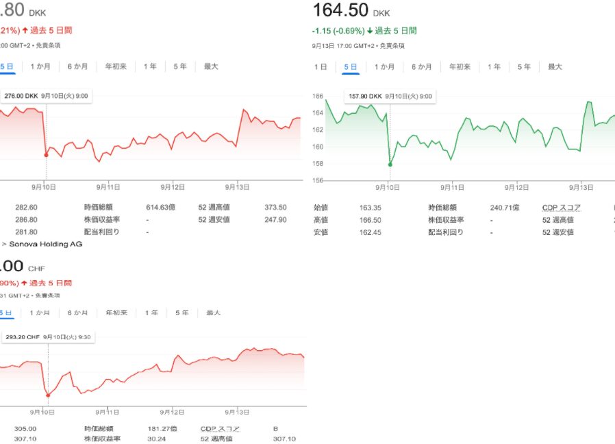Image resolution: width=615 pixels, height=444 pixels.
Task: Choose 6か月 on the 164.50 DKK chart
Action: (x=422, y=66)
